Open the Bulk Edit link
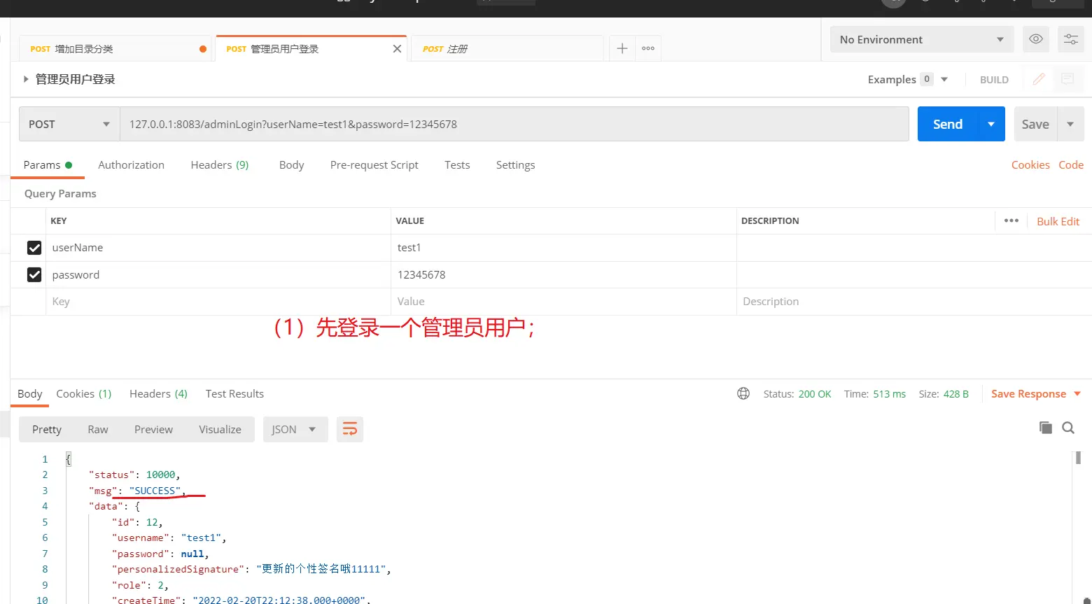Screen dimensions: 1092x604 (x=1058, y=221)
